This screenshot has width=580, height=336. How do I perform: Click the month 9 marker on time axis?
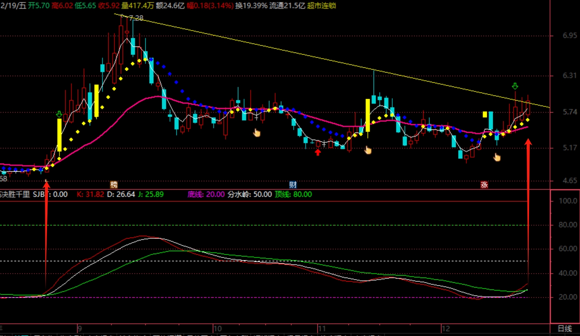coord(80,329)
